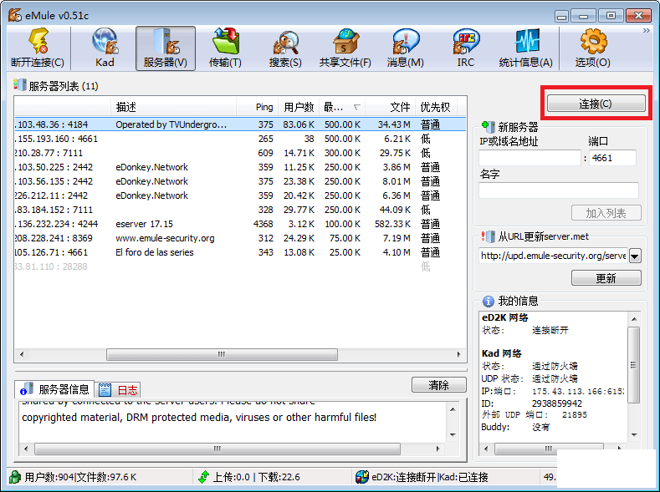Click the 更新 update button
This screenshot has height=492, width=660.
(x=606, y=277)
